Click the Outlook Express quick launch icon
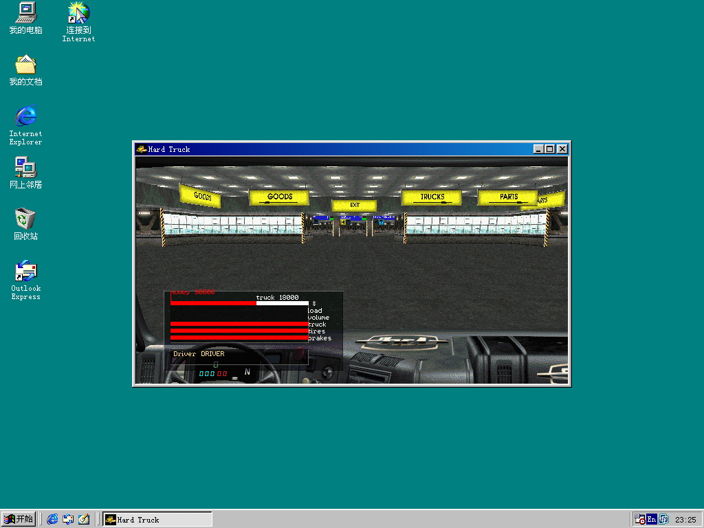 click(x=68, y=519)
